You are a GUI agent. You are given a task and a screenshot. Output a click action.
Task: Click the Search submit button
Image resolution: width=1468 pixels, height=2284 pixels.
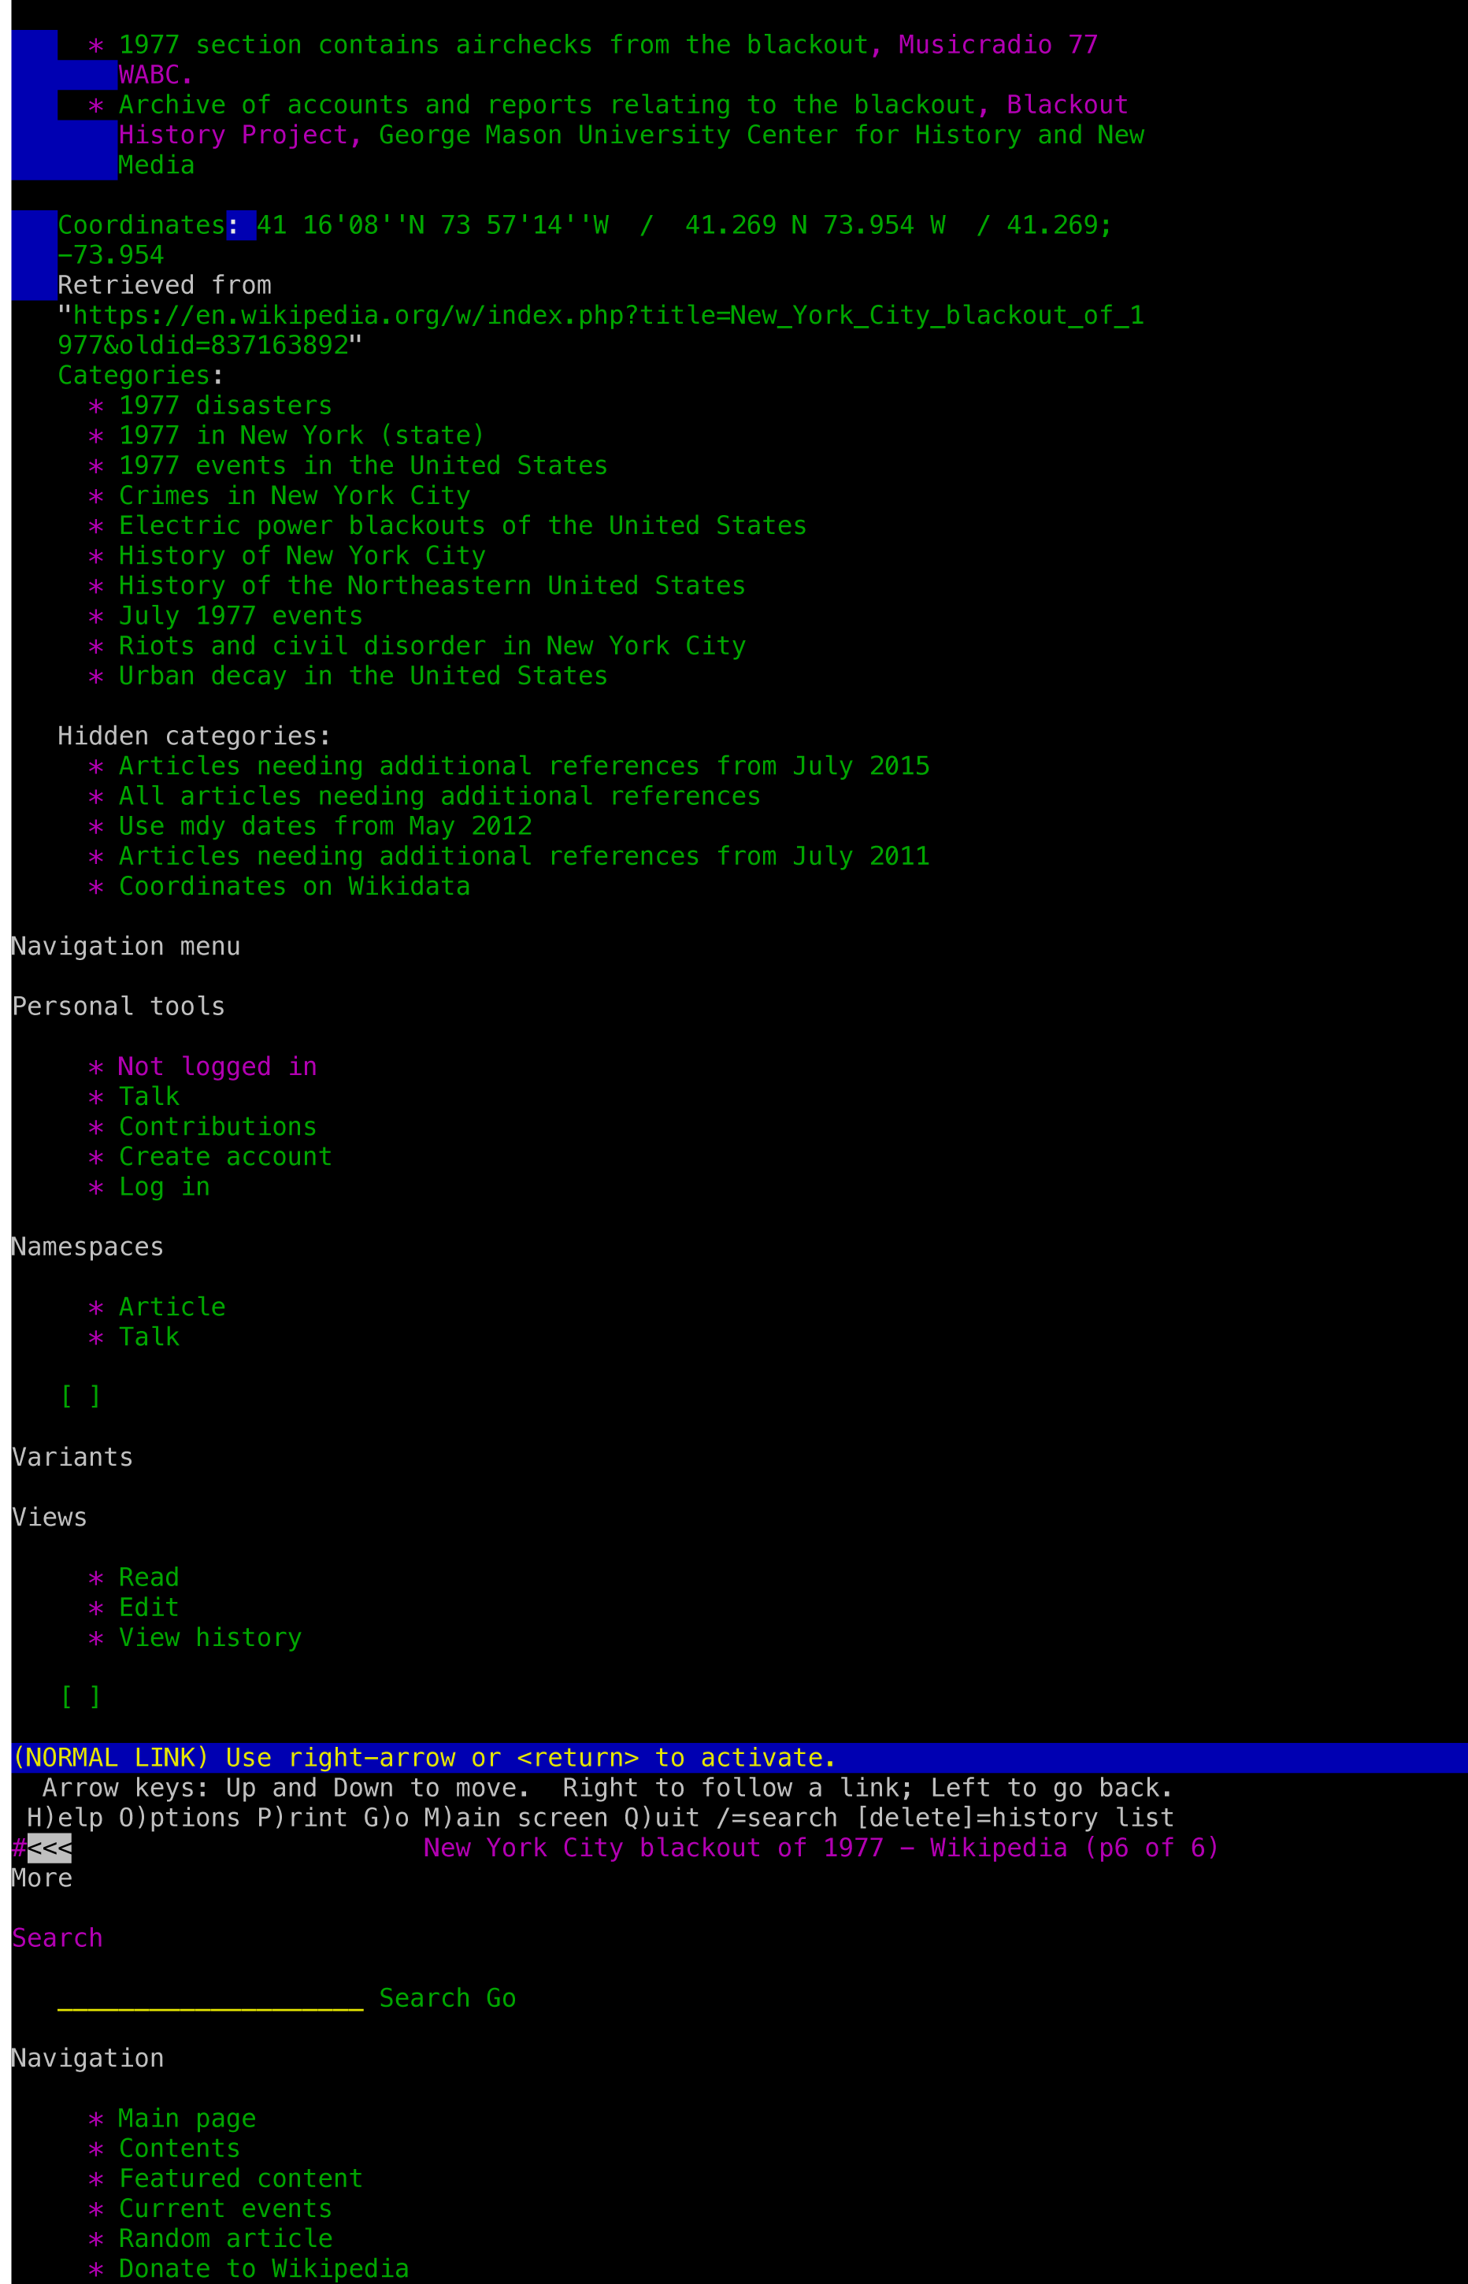[x=424, y=1998]
